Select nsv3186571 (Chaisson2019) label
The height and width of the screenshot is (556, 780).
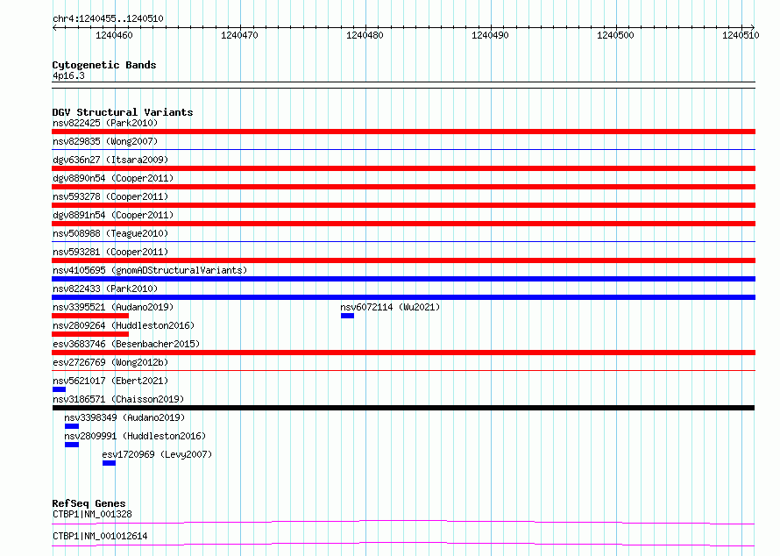pos(118,399)
